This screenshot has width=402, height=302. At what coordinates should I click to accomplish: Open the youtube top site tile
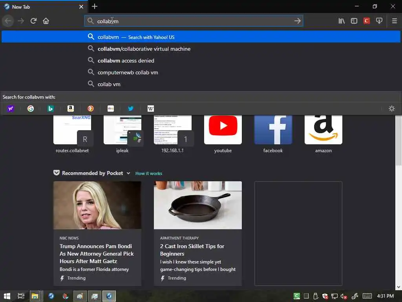223,134
